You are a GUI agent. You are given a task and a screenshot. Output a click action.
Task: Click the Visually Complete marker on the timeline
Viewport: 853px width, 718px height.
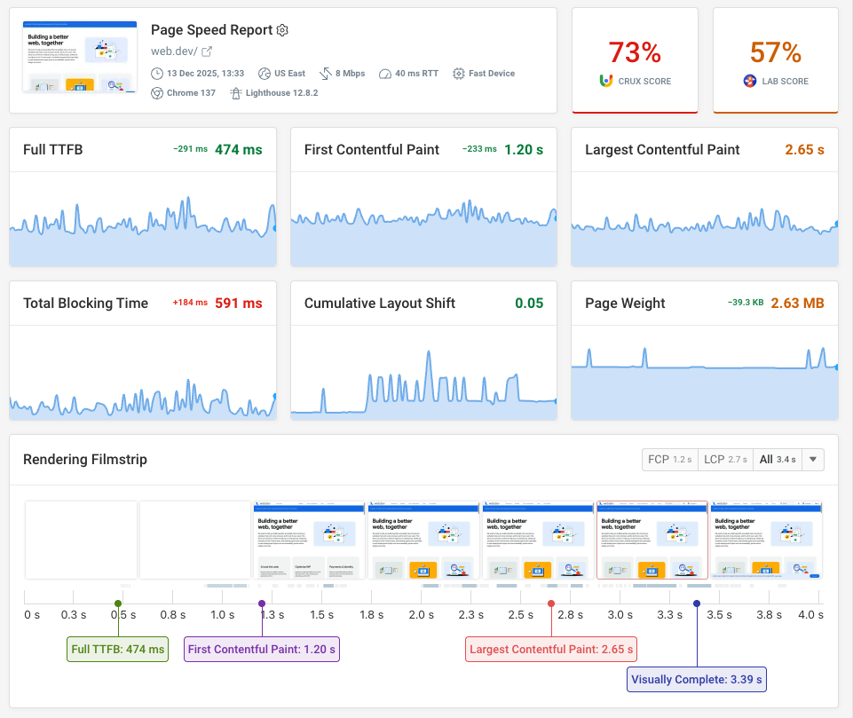click(x=696, y=602)
